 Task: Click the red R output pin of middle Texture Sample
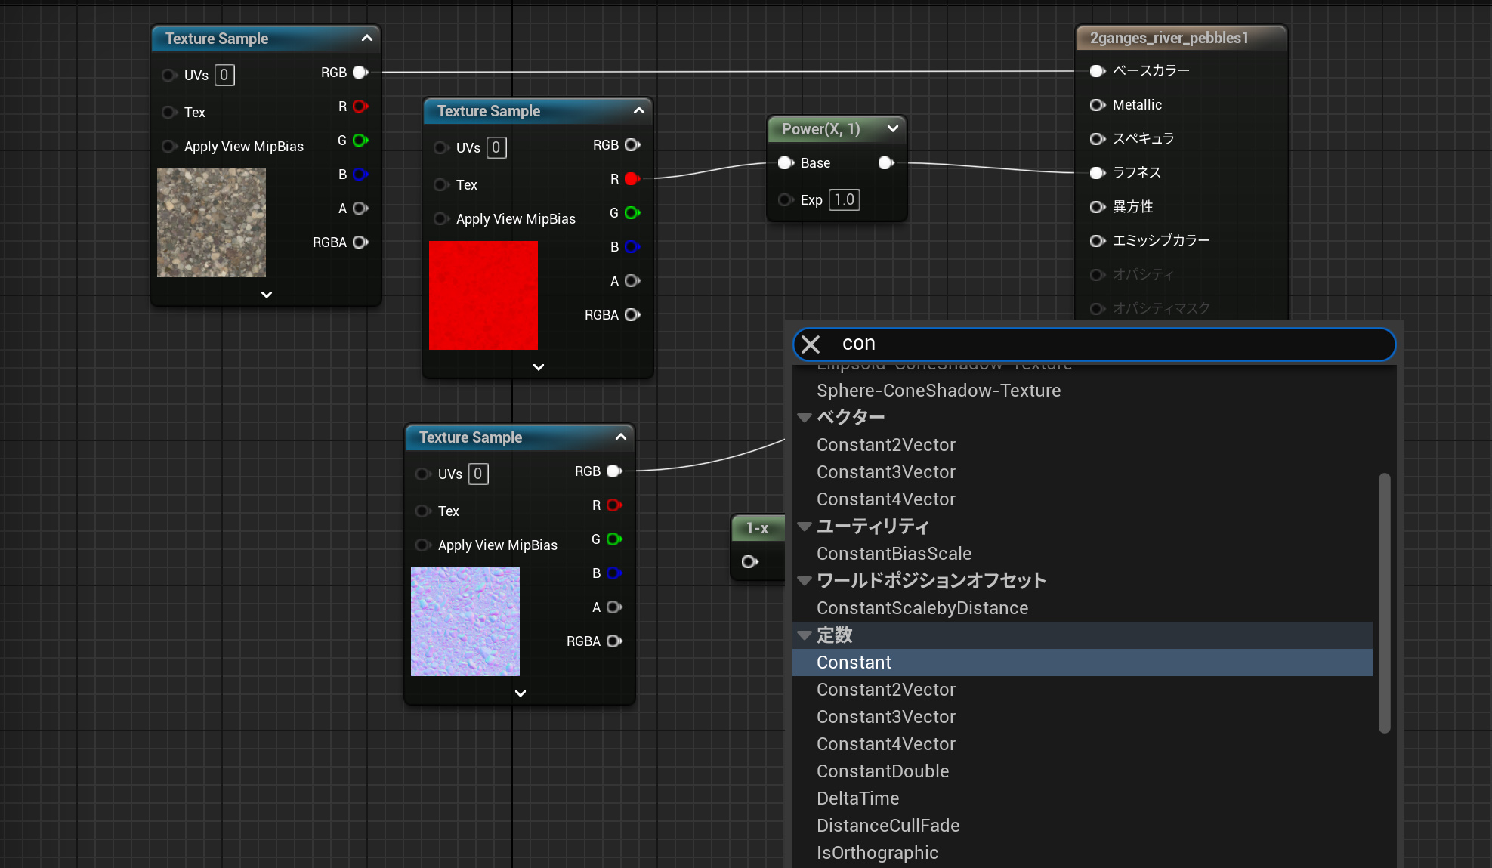[x=632, y=179]
